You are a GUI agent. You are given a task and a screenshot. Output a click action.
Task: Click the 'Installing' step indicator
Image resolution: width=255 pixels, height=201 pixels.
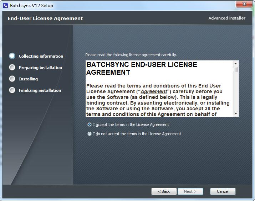coord(12,79)
